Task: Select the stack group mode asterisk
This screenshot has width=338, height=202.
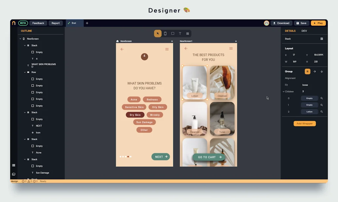Action: (307, 72)
